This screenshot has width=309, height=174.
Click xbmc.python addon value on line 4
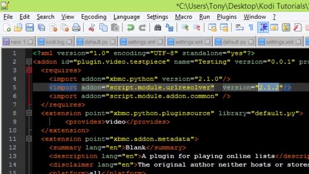[x=132, y=79]
